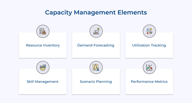Click the Resource Inventory checklist and boxes icon

point(43,31)
